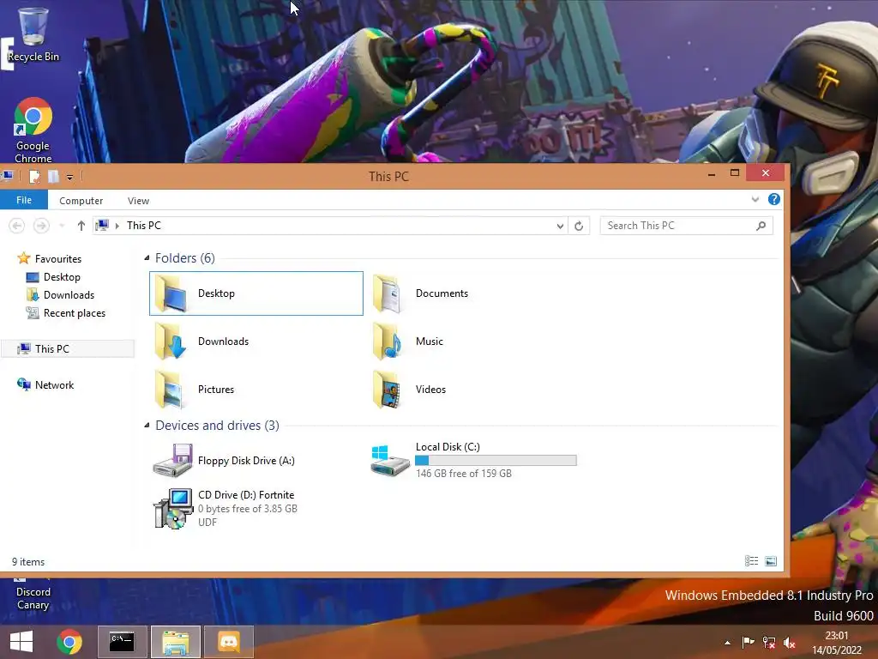Collapse the Folders (6) group
878x659 pixels.
pos(147,257)
